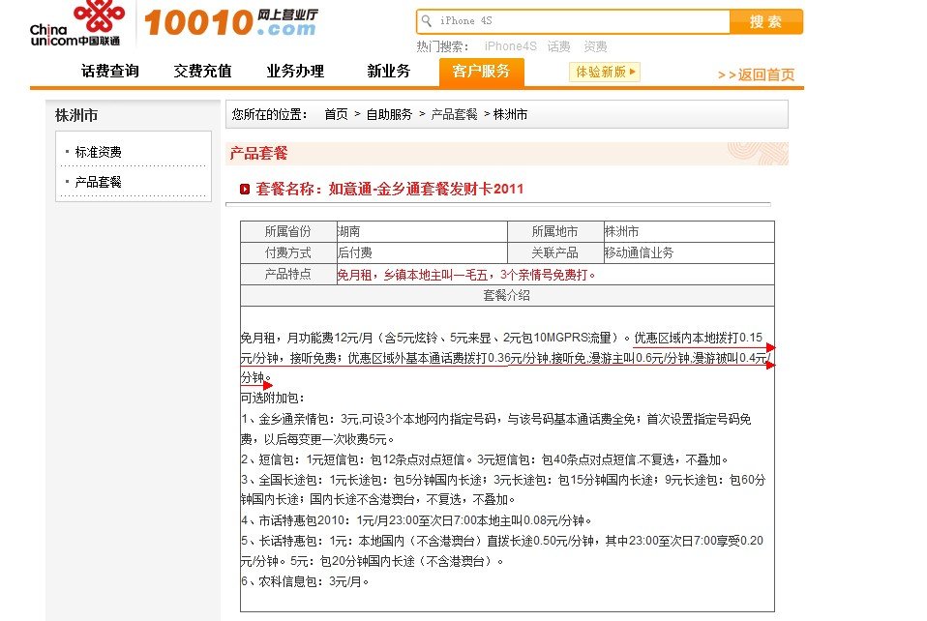Click the active 客户服务 tab
Image resolution: width=927 pixels, height=621 pixels.
click(481, 72)
